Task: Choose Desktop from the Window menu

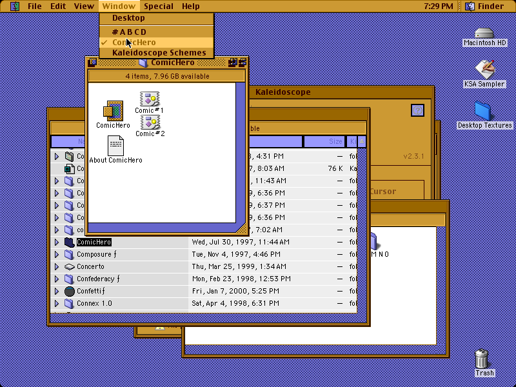Action: click(157, 18)
